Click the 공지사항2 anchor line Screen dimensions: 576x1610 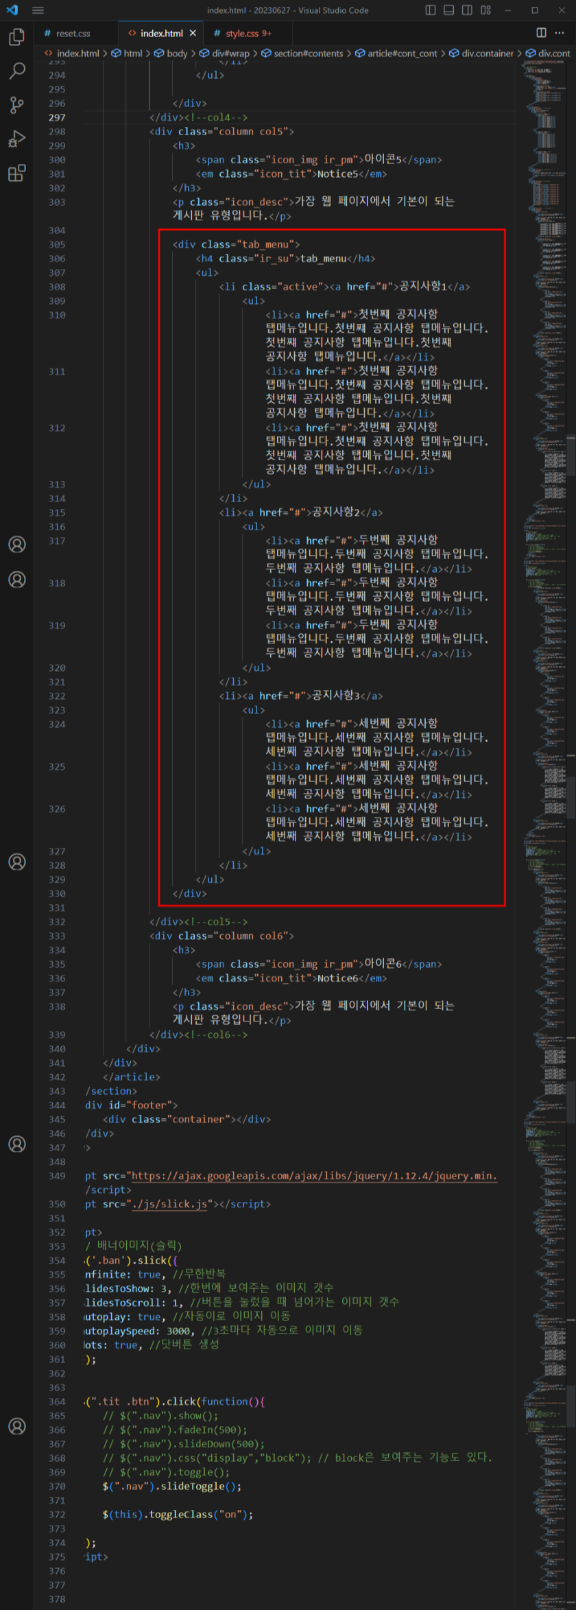pyautogui.click(x=301, y=512)
